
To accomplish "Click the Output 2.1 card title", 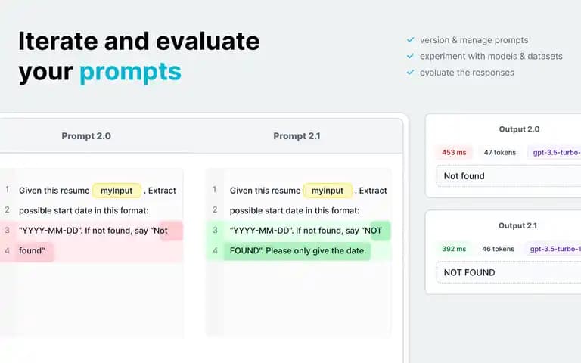I will click(517, 225).
